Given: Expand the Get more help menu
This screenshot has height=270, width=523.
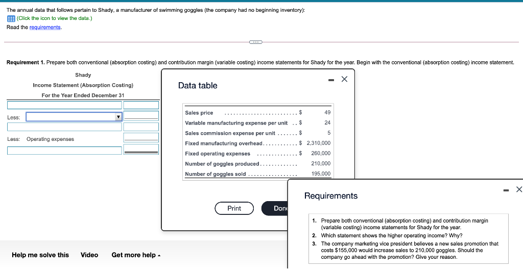Looking at the screenshot, I should (x=136, y=255).
